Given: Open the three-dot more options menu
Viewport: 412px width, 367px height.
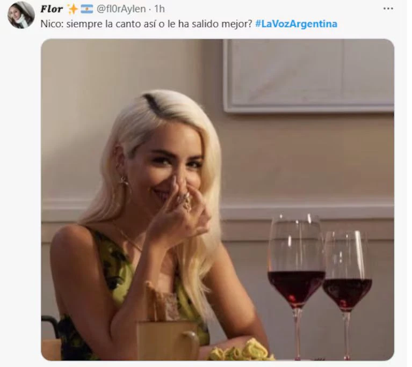Looking at the screenshot, I should click(x=388, y=9).
